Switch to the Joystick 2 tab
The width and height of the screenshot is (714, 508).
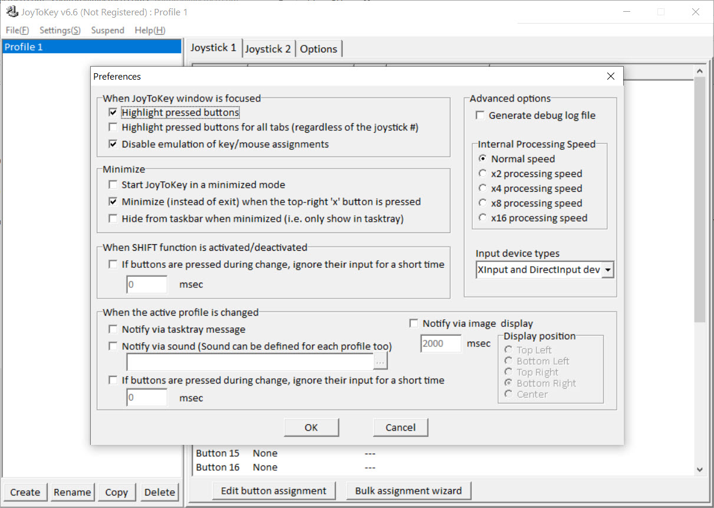pyautogui.click(x=268, y=48)
